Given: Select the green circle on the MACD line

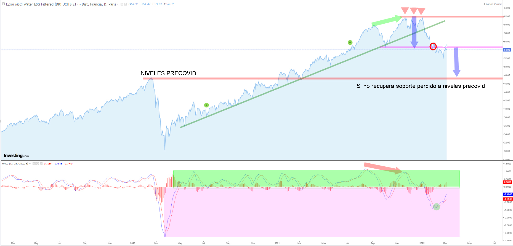Looking at the screenshot, I should tap(436, 207).
